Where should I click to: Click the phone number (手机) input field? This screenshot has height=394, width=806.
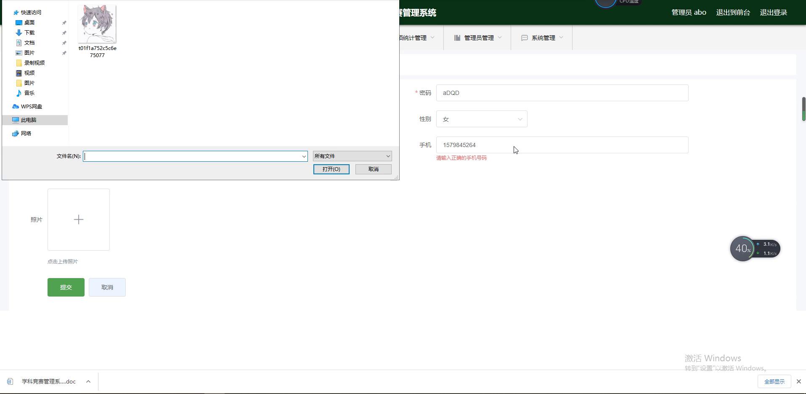[562, 145]
